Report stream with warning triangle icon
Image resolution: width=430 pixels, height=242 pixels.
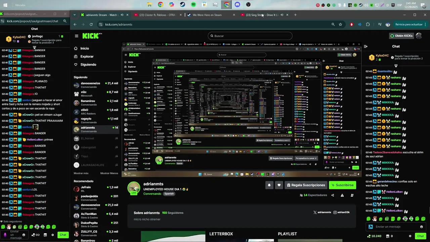[x=342, y=195]
